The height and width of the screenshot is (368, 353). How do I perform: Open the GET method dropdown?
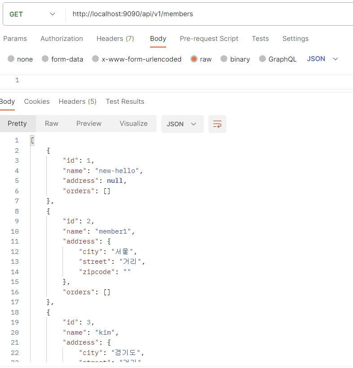[32, 14]
